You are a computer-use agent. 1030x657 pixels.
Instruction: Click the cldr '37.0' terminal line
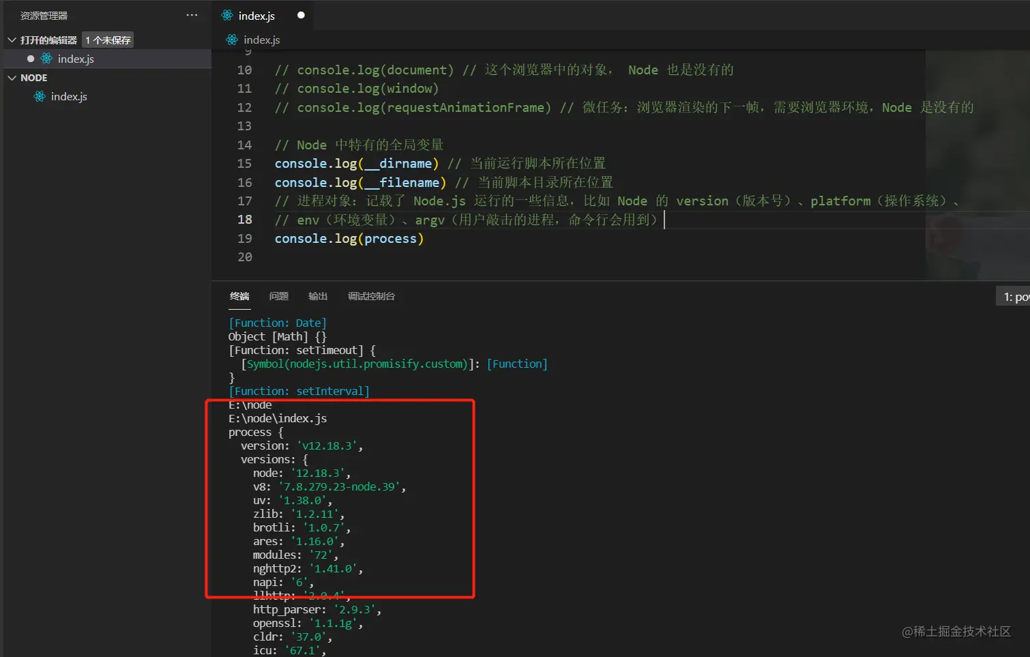(293, 637)
